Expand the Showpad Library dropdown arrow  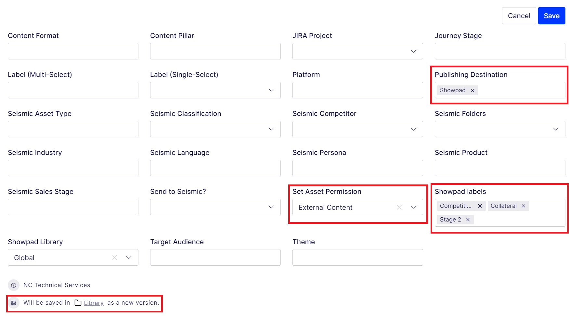(129, 258)
